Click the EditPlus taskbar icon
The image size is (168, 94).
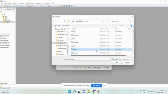pos(98,91)
